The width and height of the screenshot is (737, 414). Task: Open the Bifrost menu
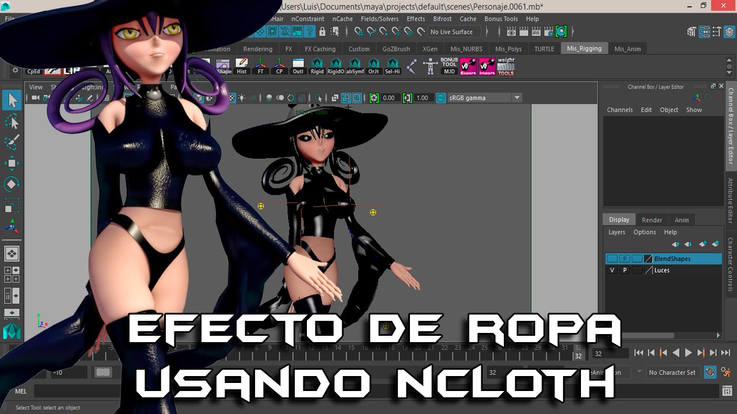pos(442,18)
